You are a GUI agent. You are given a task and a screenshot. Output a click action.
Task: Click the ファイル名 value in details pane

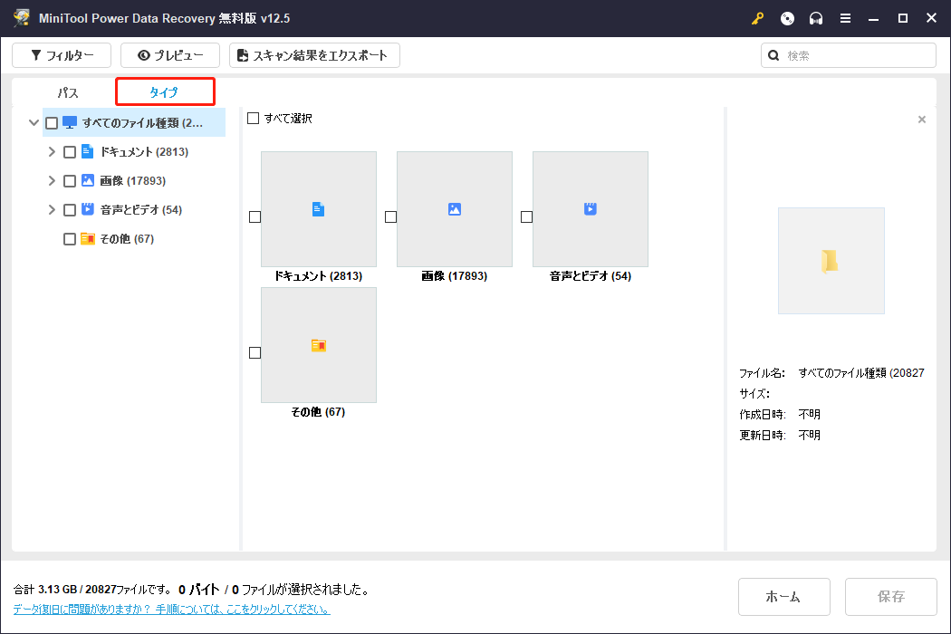(x=861, y=373)
